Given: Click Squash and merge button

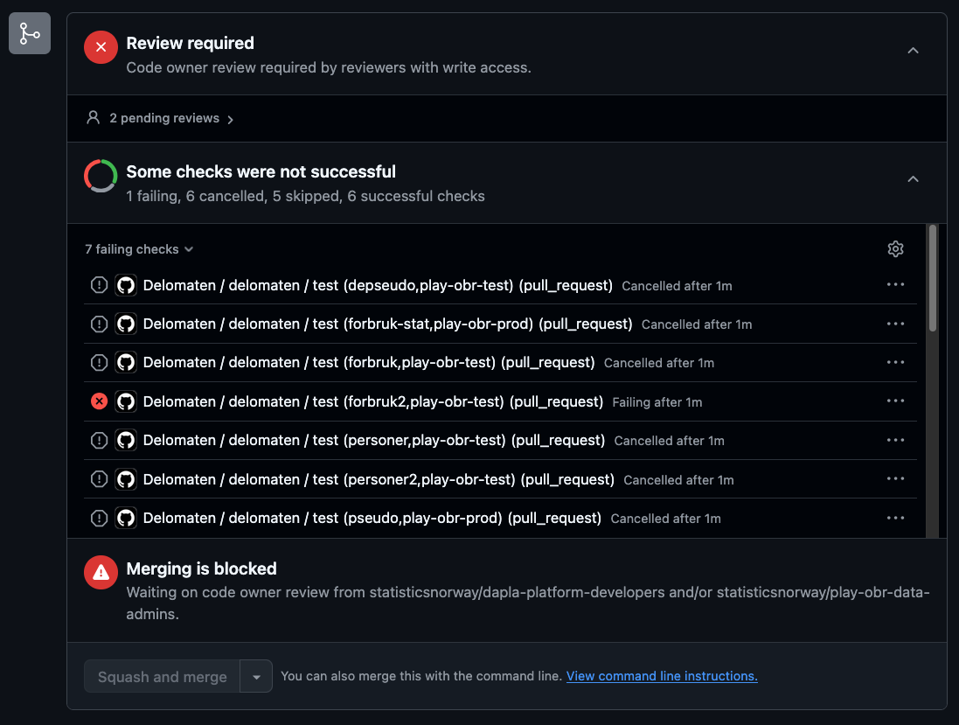Looking at the screenshot, I should [162, 677].
